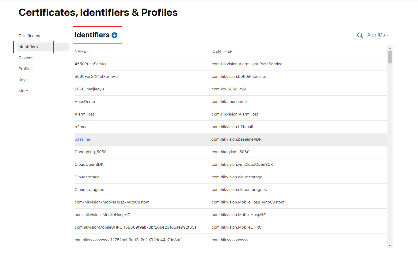Click identifier com.hik.abusdemo
This screenshot has width=418, height=262.
229,102
